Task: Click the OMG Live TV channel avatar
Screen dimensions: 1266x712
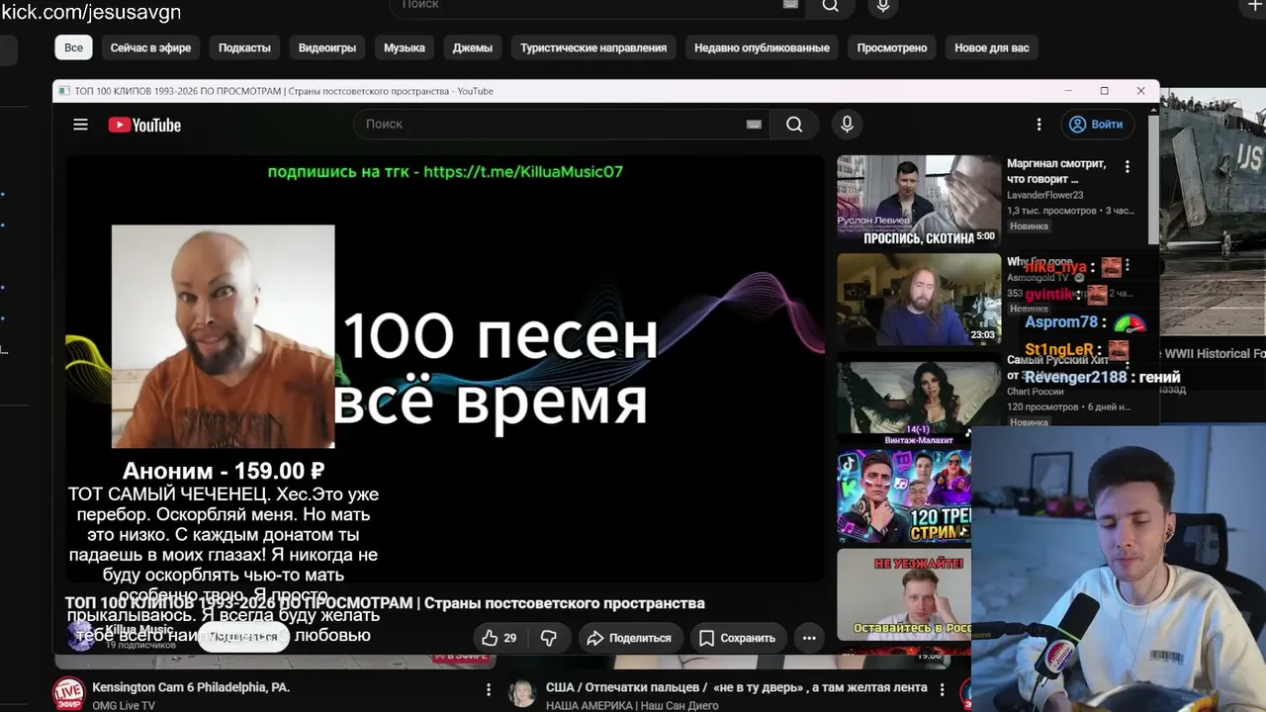Action: [69, 693]
